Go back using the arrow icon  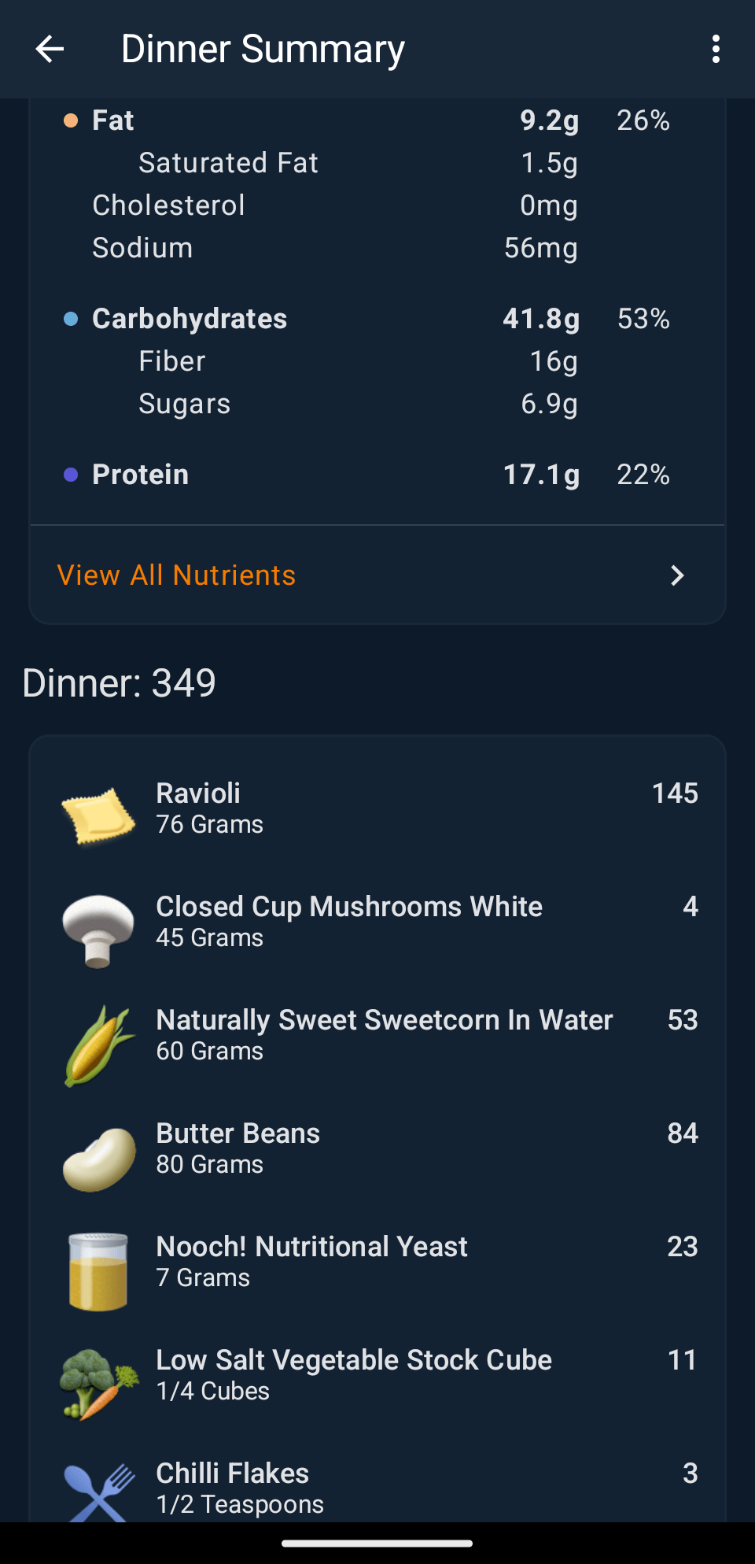[50, 49]
